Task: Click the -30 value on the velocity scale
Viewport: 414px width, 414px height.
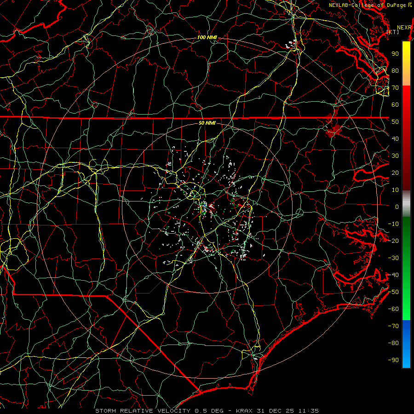Action: (x=393, y=258)
